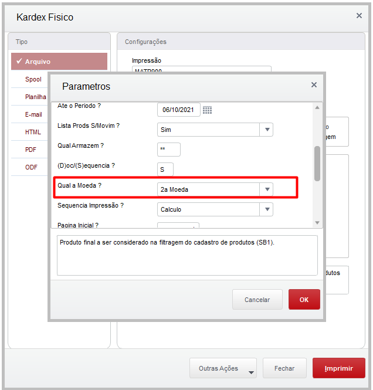Click the 'Sequencia Impressão ?' label
This screenshot has height=390, width=373.
[90, 205]
